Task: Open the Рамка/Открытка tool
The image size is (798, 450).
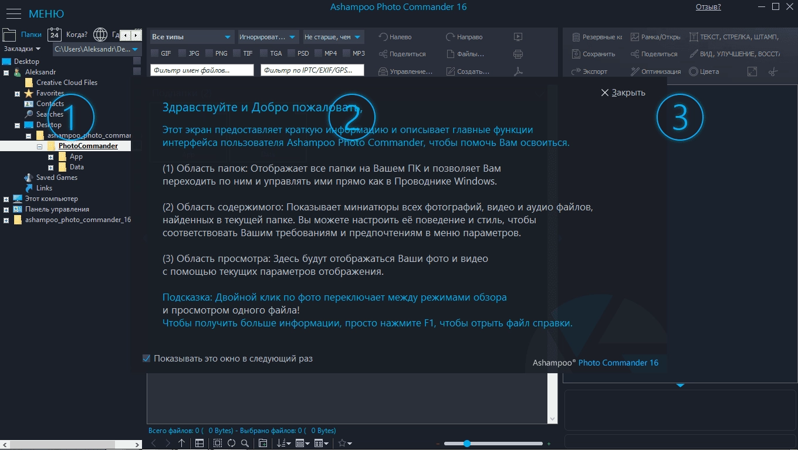Action: coord(655,37)
